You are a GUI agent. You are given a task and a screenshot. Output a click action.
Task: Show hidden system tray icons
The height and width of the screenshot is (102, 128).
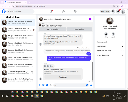(112, 96)
